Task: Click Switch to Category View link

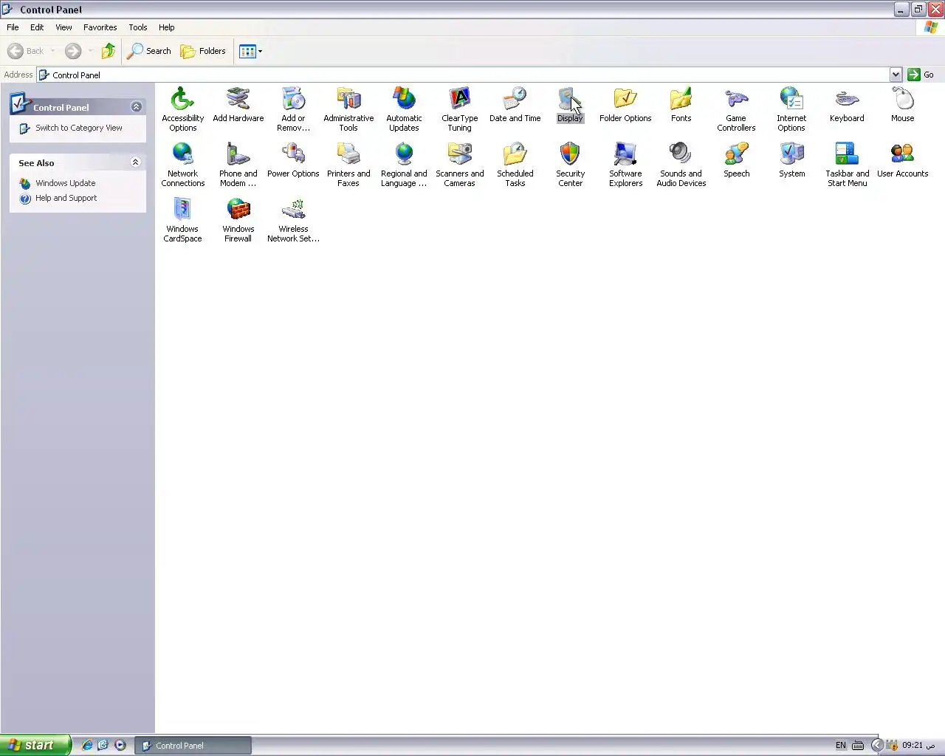Action: (79, 128)
